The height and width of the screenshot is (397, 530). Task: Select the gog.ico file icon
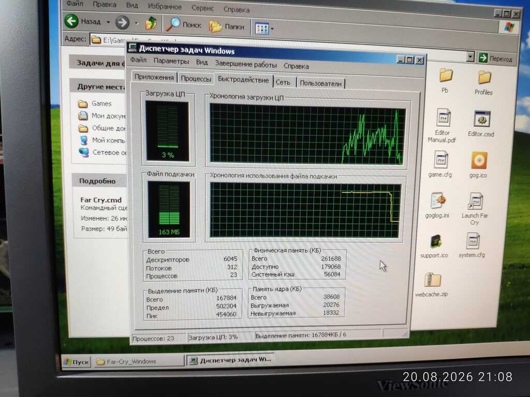tap(479, 160)
